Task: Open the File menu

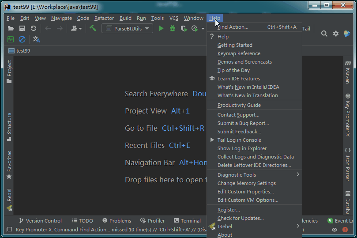Action: point(11,18)
